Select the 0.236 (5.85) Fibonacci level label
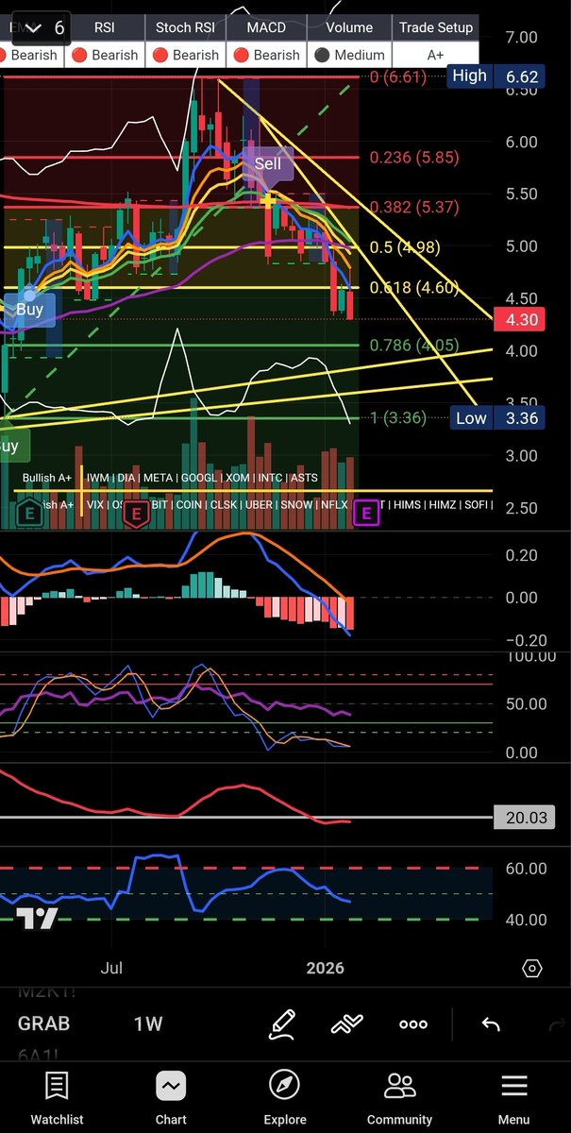Image resolution: width=571 pixels, height=1133 pixels. [x=416, y=157]
